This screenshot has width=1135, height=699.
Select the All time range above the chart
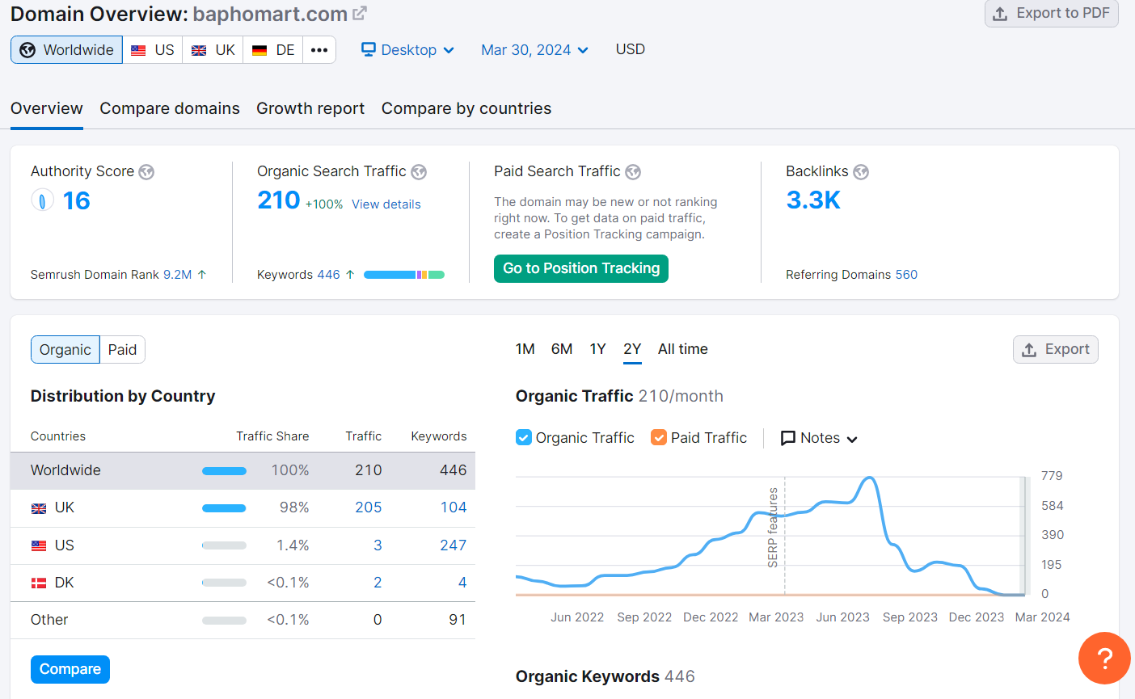[x=682, y=348]
